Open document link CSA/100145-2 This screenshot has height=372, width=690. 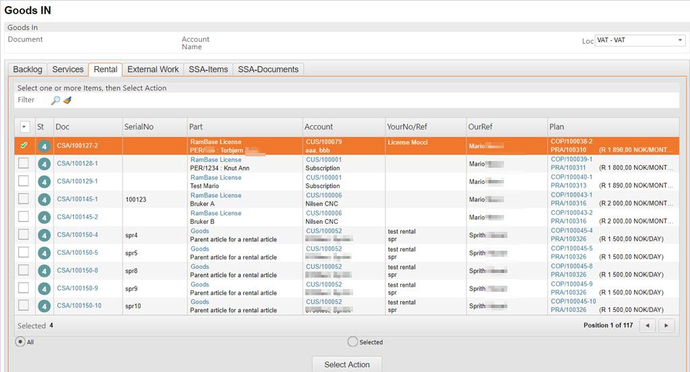click(x=77, y=217)
